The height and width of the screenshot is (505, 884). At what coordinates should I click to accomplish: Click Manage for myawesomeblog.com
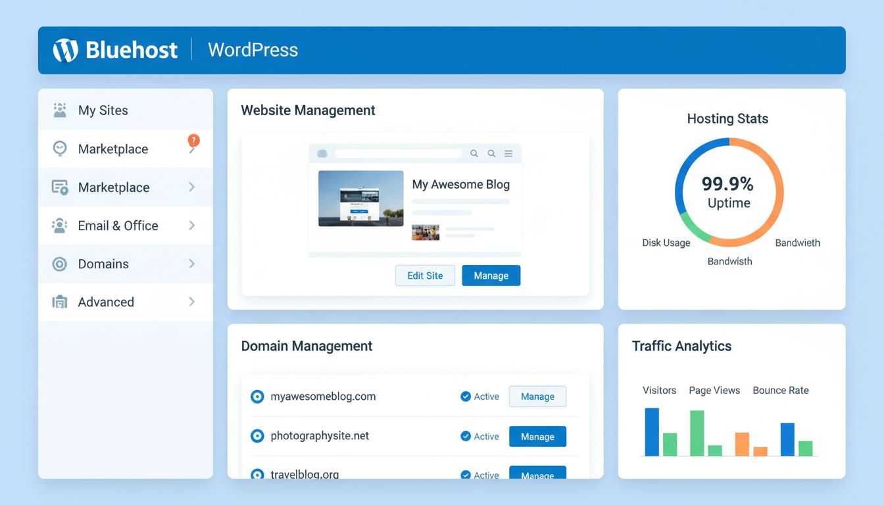click(x=537, y=397)
